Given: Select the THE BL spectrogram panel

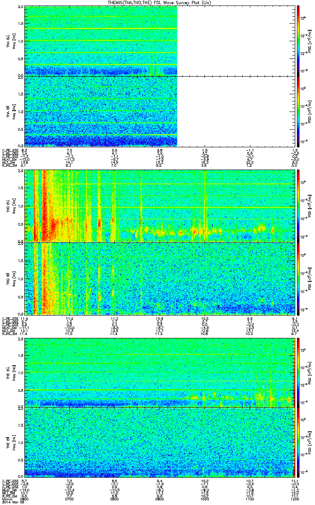Looking at the screenshot, I should (x=159, y=372).
